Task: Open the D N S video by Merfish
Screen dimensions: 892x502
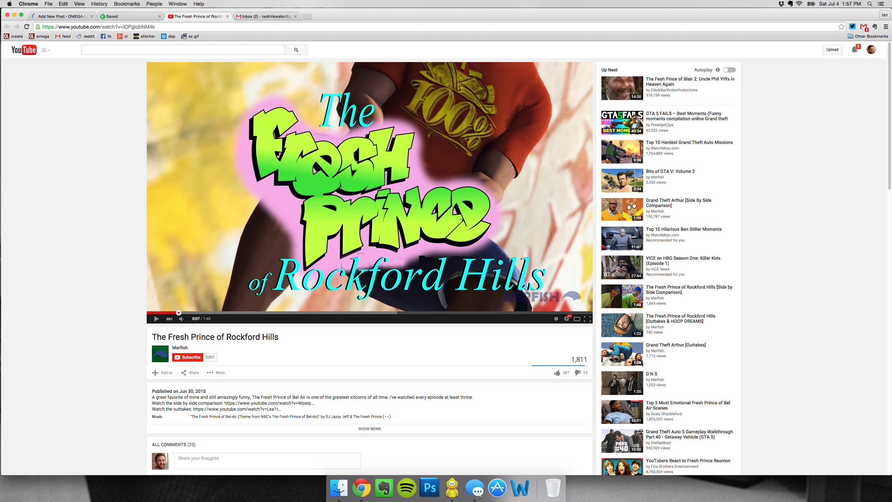Action: point(652,374)
